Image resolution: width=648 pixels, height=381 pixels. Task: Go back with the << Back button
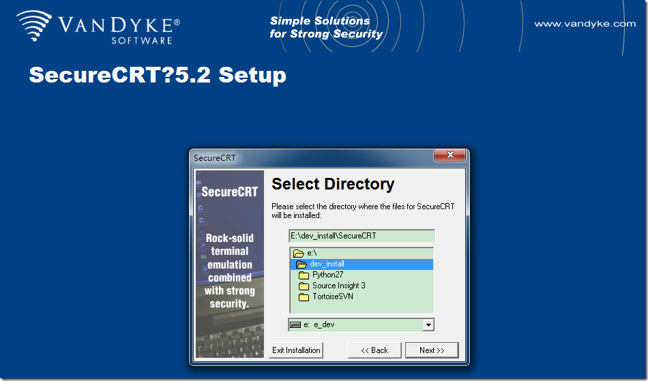point(374,350)
